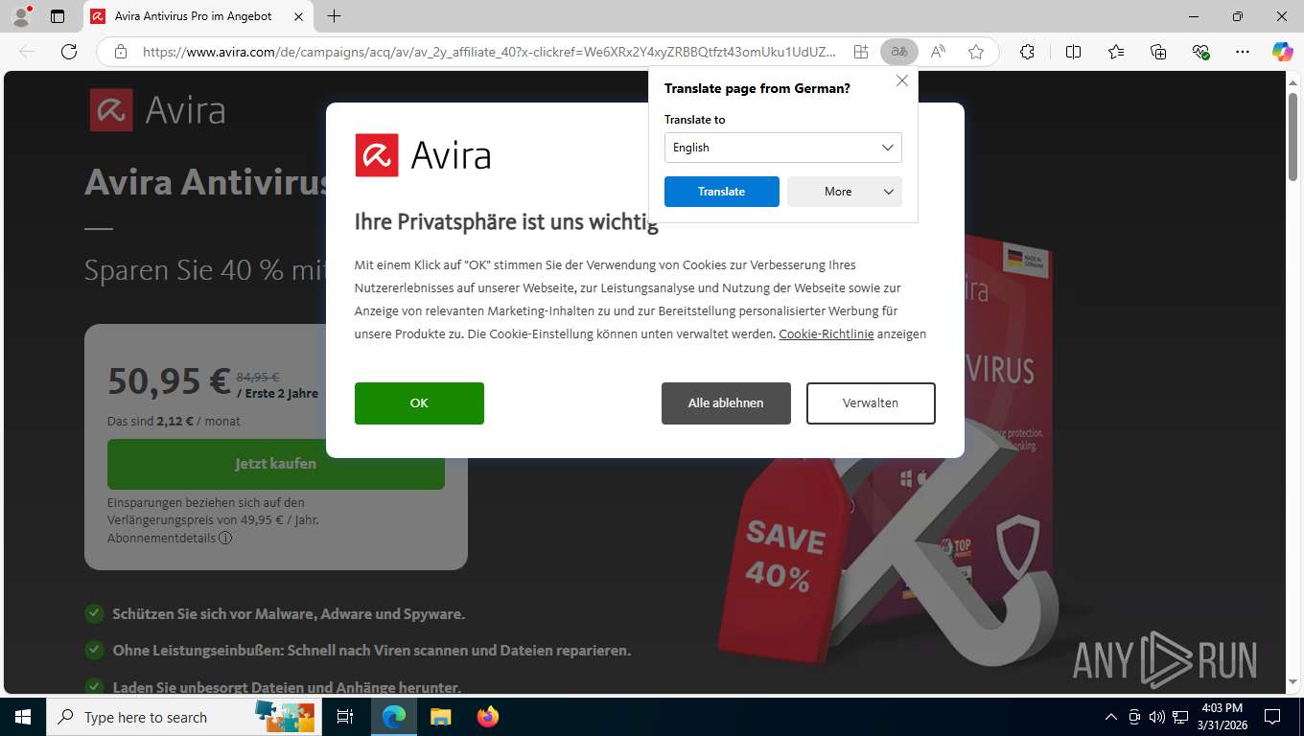Add this page to favorites star
Screen dimensions: 1304x736
point(976,52)
